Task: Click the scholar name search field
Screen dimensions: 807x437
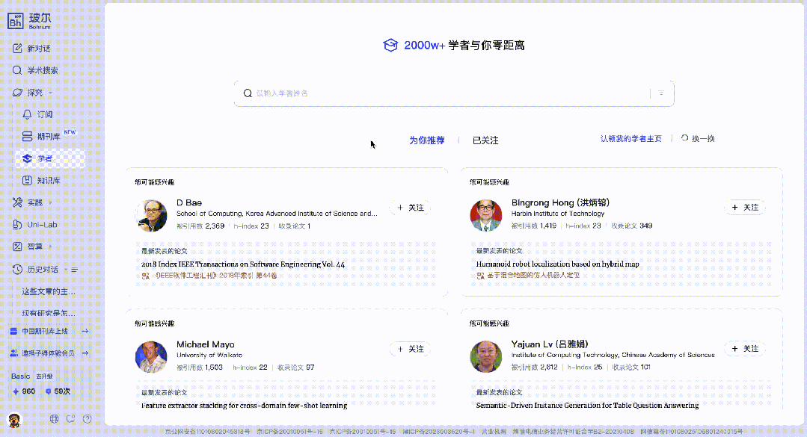Action: 449,93
